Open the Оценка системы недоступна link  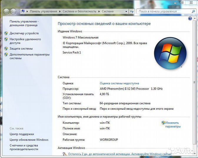point(119,83)
